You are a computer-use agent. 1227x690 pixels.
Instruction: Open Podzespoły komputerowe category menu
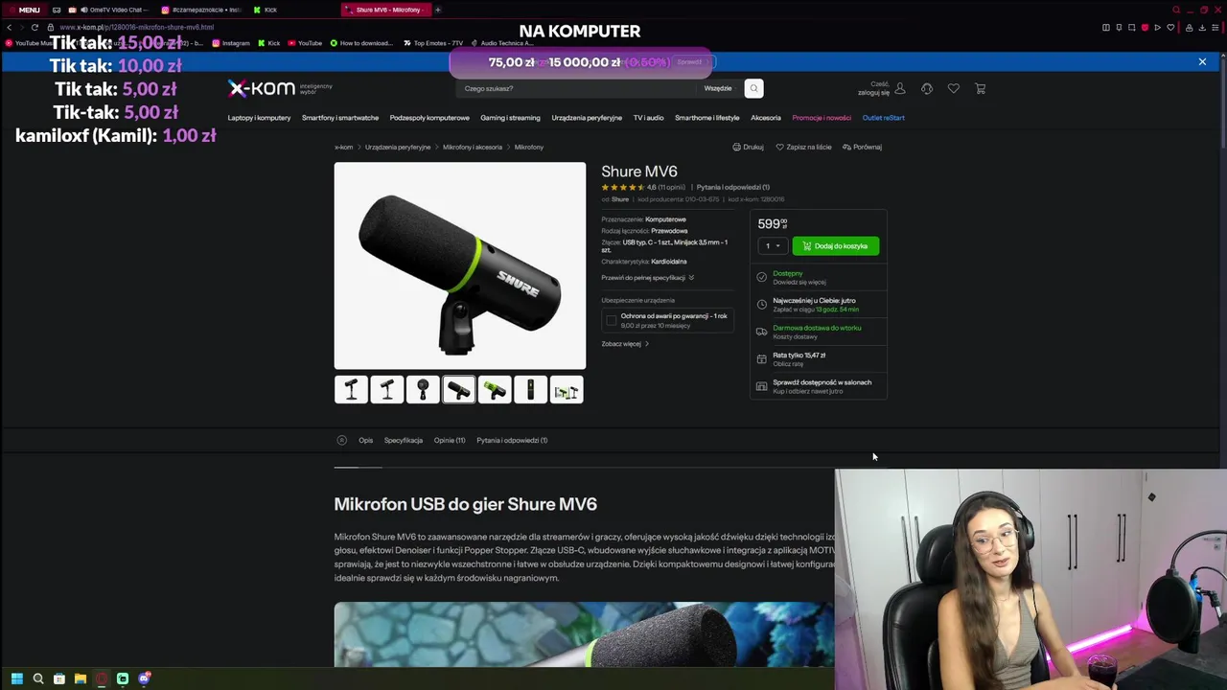(x=429, y=118)
